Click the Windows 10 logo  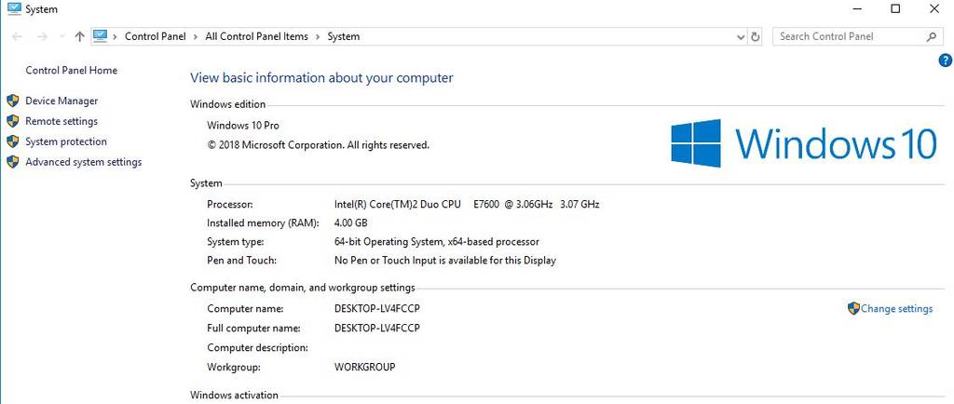tap(804, 143)
